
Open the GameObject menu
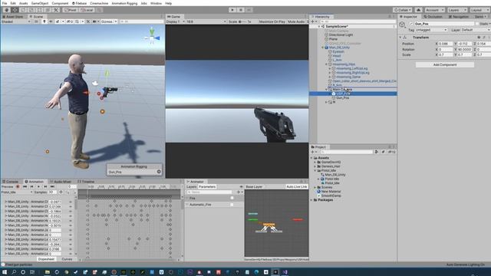point(40,3)
